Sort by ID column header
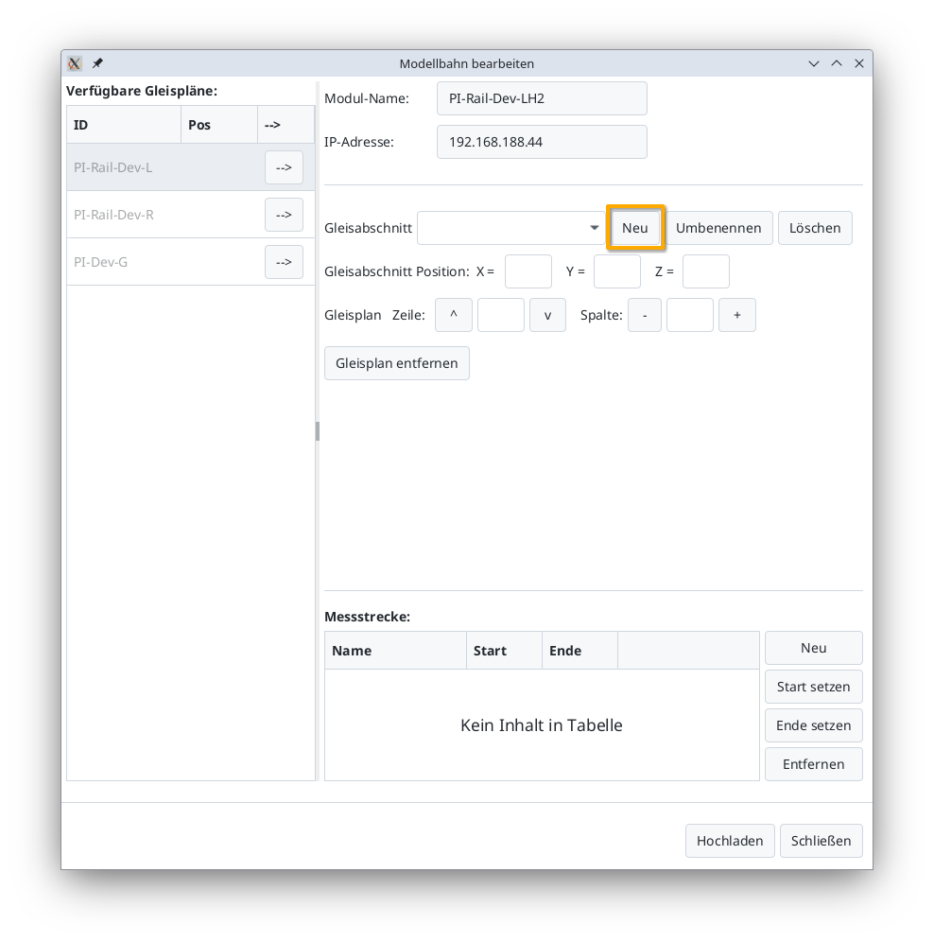934x942 pixels. tap(123, 125)
